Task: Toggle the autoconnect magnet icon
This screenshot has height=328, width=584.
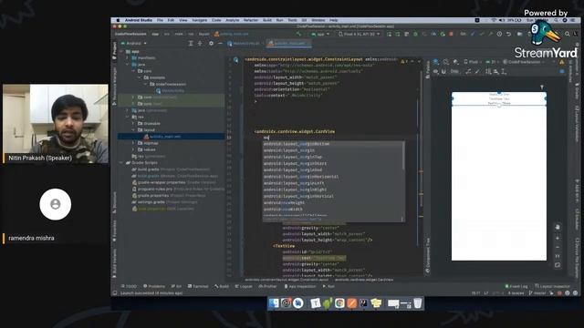Action: tap(443, 71)
